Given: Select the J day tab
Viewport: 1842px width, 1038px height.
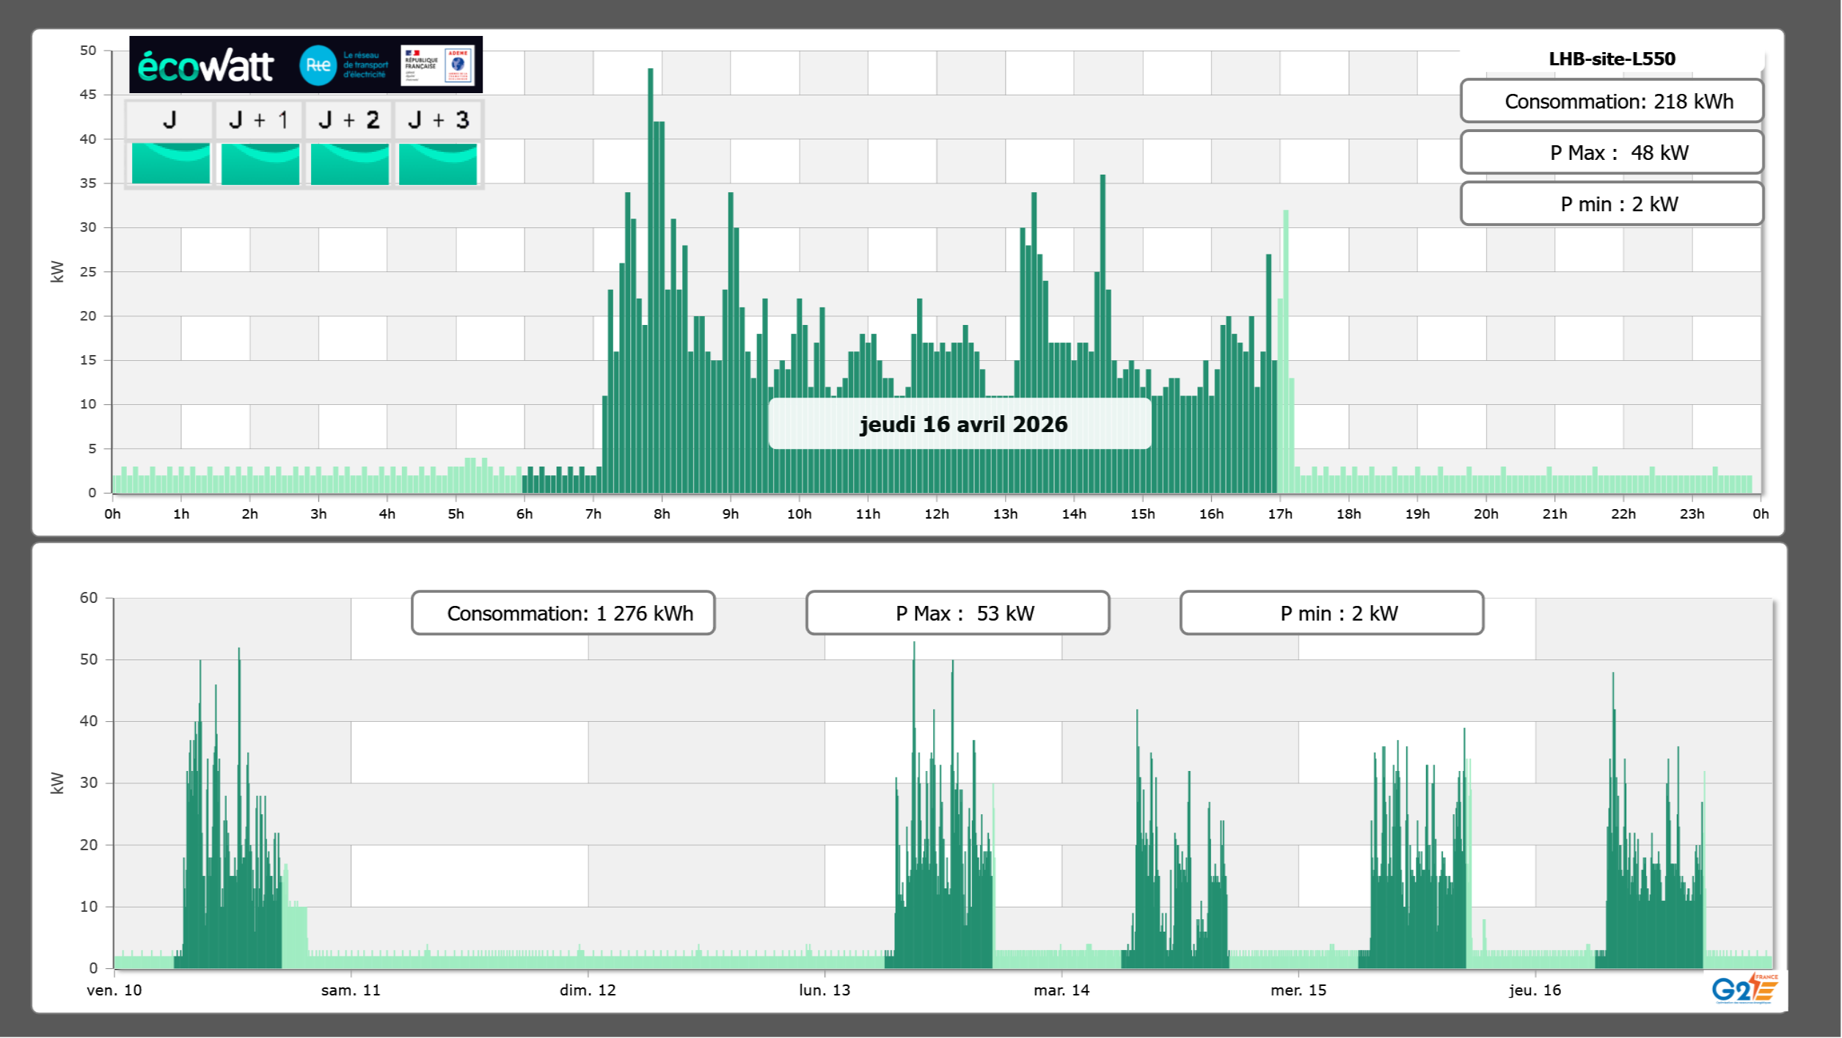Looking at the screenshot, I should click(169, 120).
